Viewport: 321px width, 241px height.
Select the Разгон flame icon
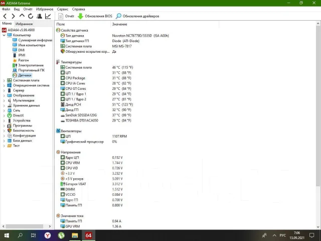pos(15,60)
